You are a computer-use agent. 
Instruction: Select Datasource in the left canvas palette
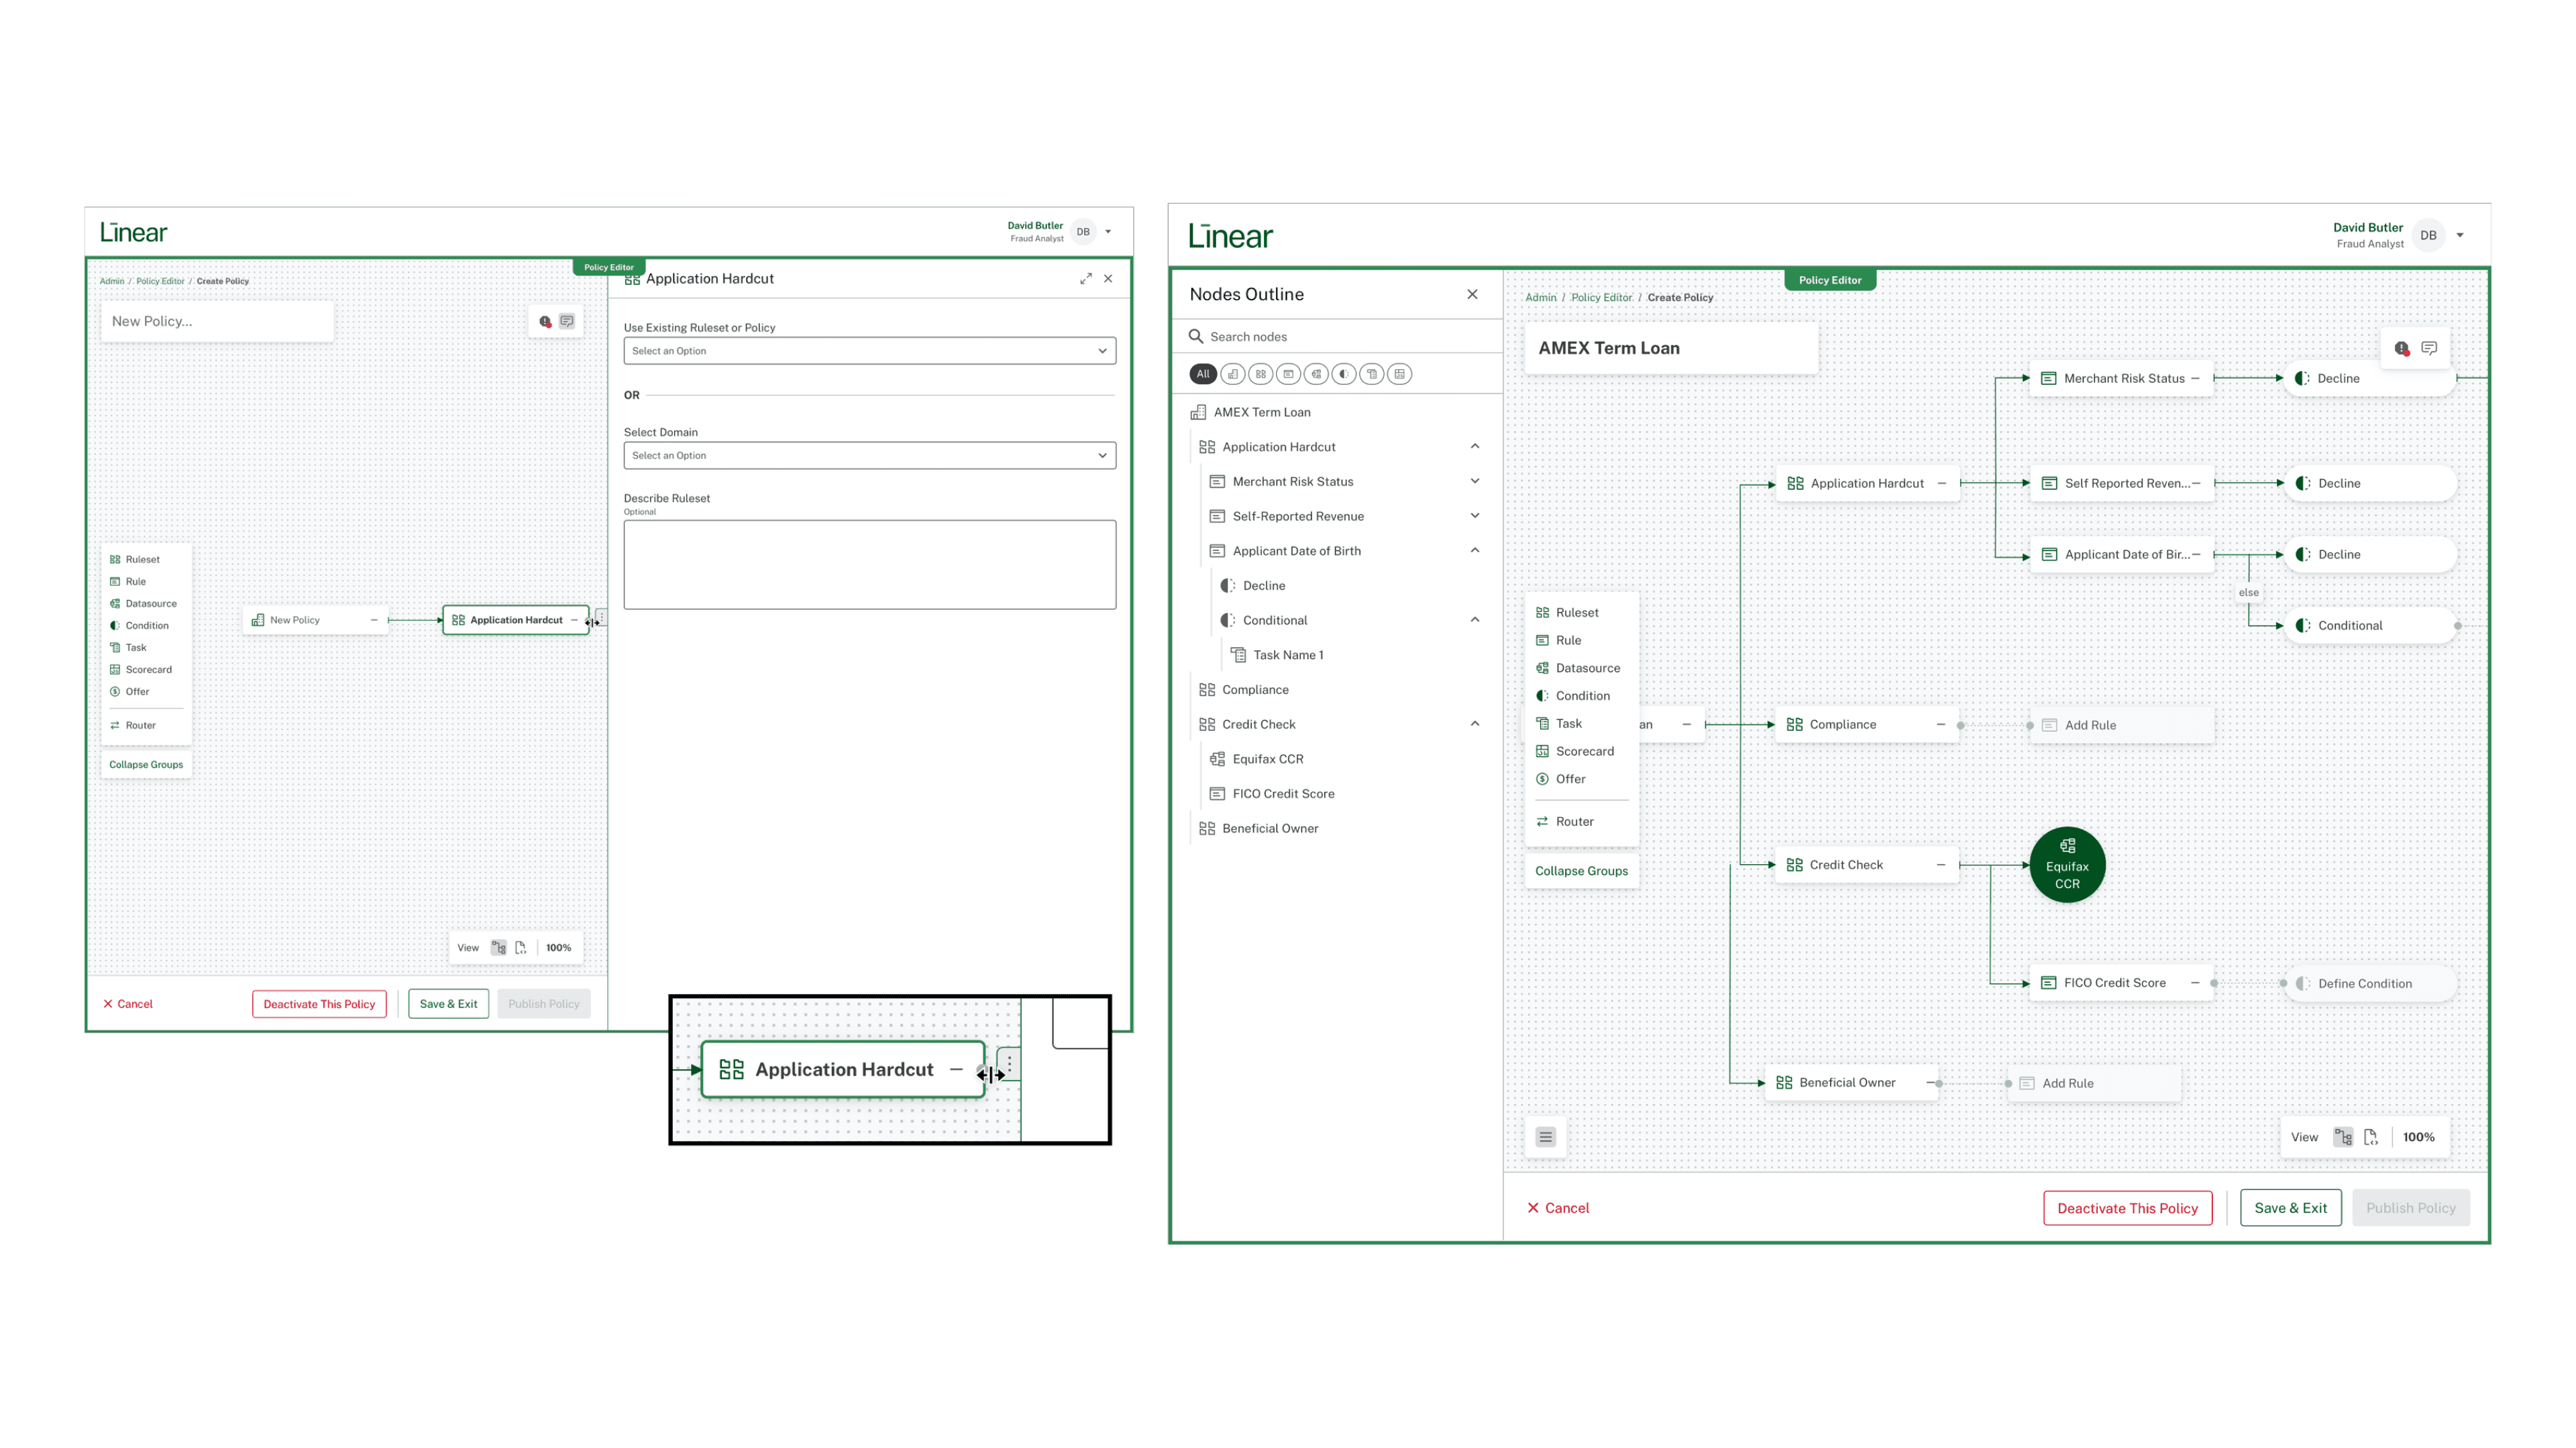pos(150,603)
